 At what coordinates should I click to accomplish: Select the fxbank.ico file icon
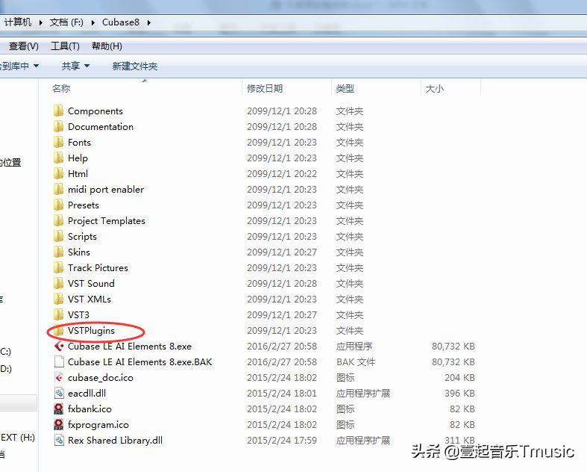[x=59, y=409]
